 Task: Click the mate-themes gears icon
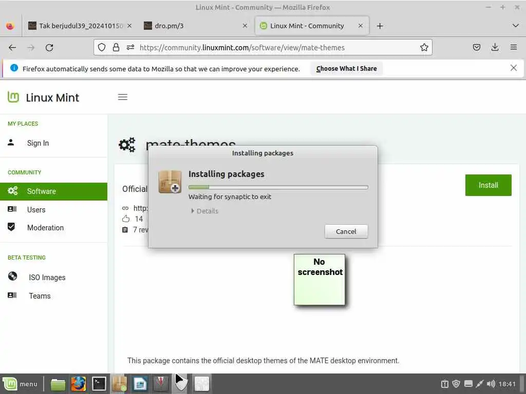[127, 145]
